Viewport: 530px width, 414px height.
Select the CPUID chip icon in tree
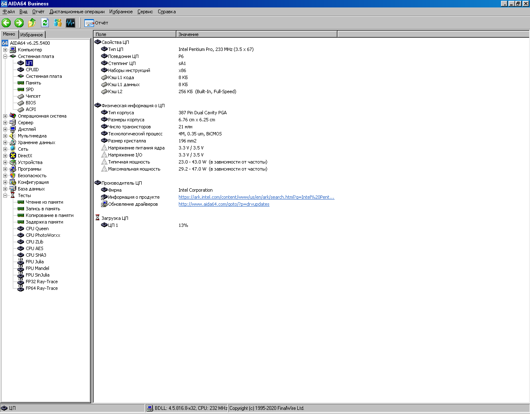tap(21, 70)
